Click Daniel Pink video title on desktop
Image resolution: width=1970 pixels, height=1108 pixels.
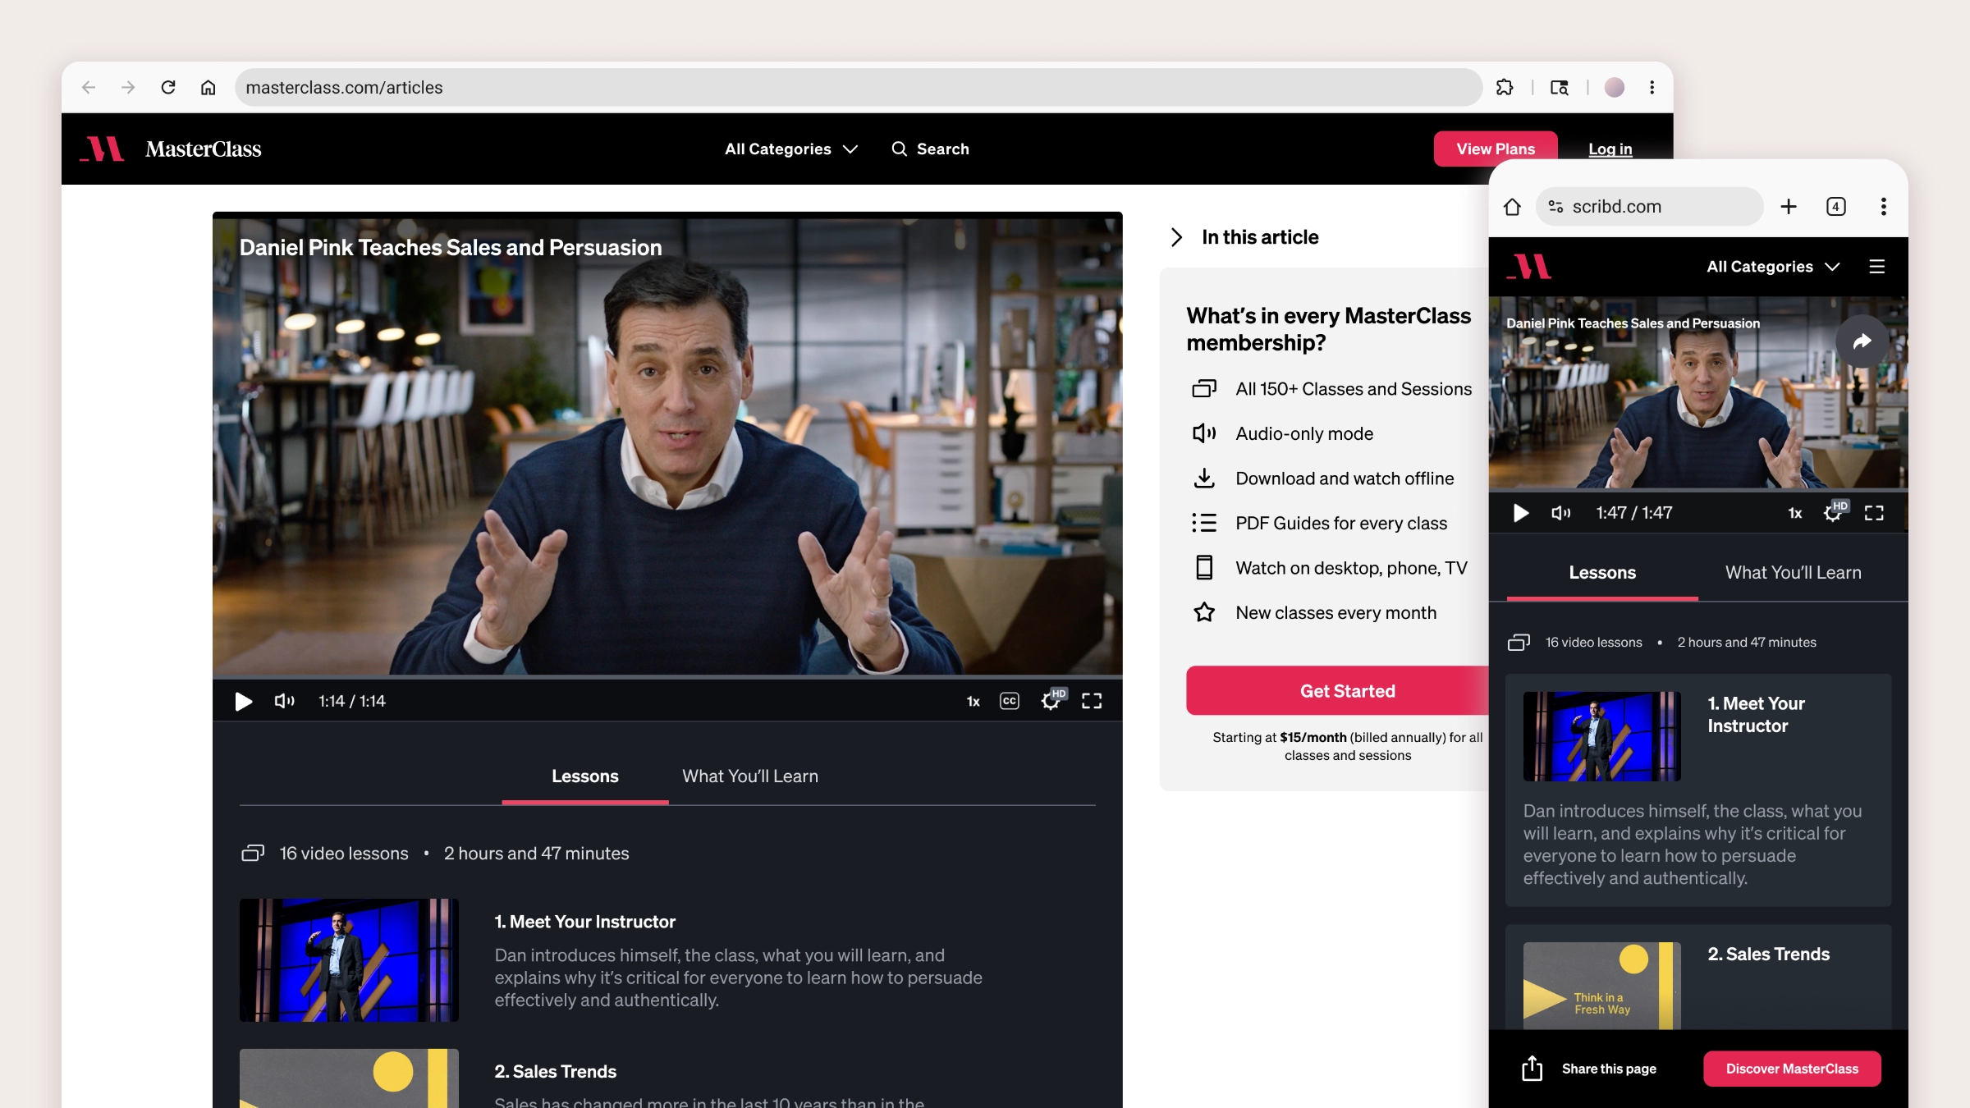pyautogui.click(x=451, y=248)
